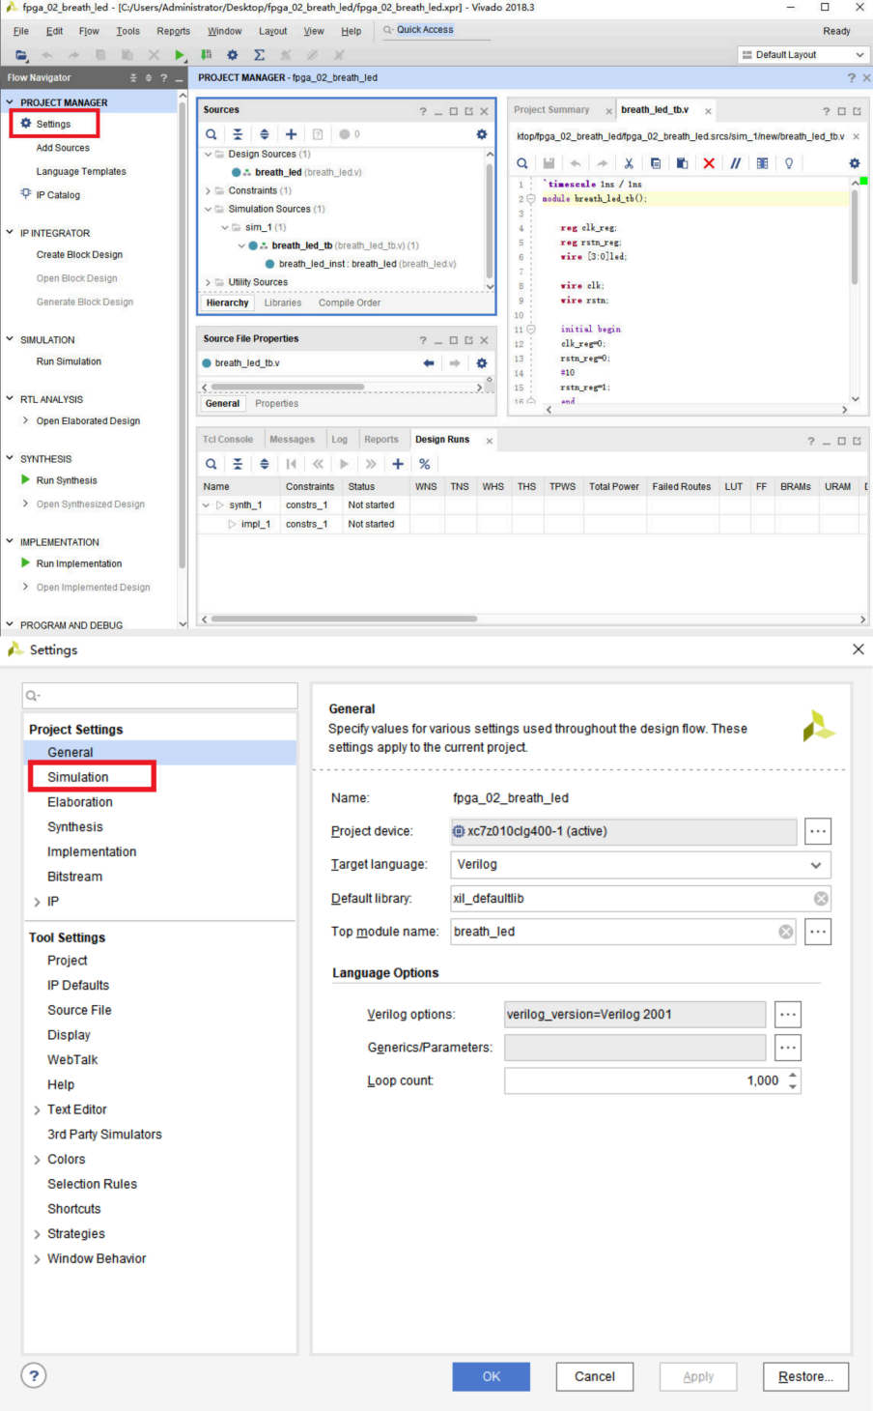Click the Sigma icon in main toolbar
The image size is (873, 1411).
coord(259,55)
